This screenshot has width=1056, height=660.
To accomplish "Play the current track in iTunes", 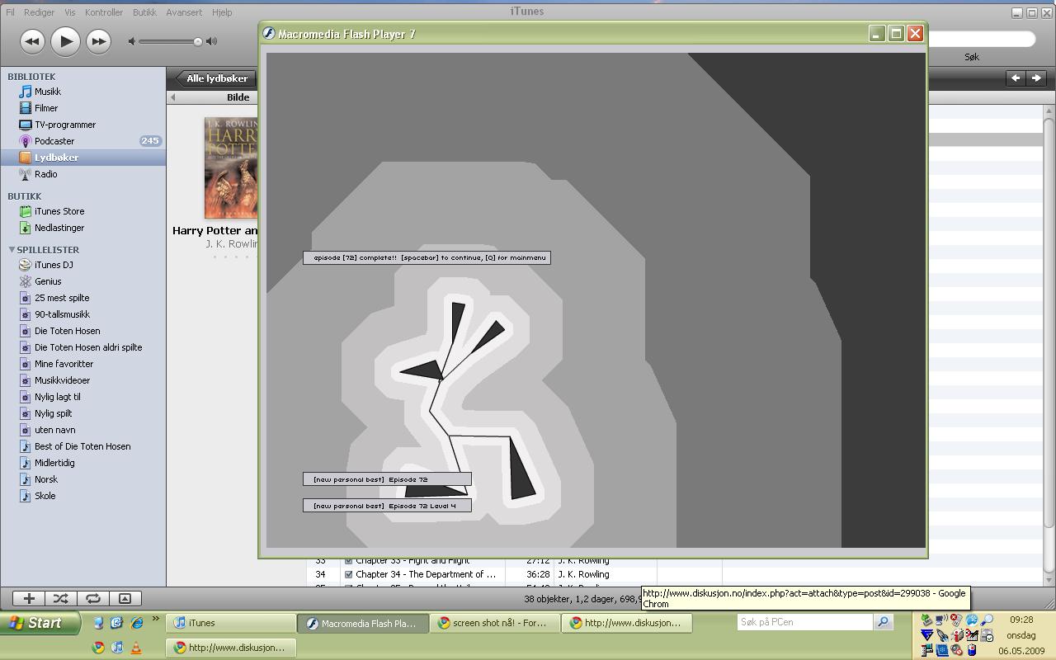I will pos(65,41).
